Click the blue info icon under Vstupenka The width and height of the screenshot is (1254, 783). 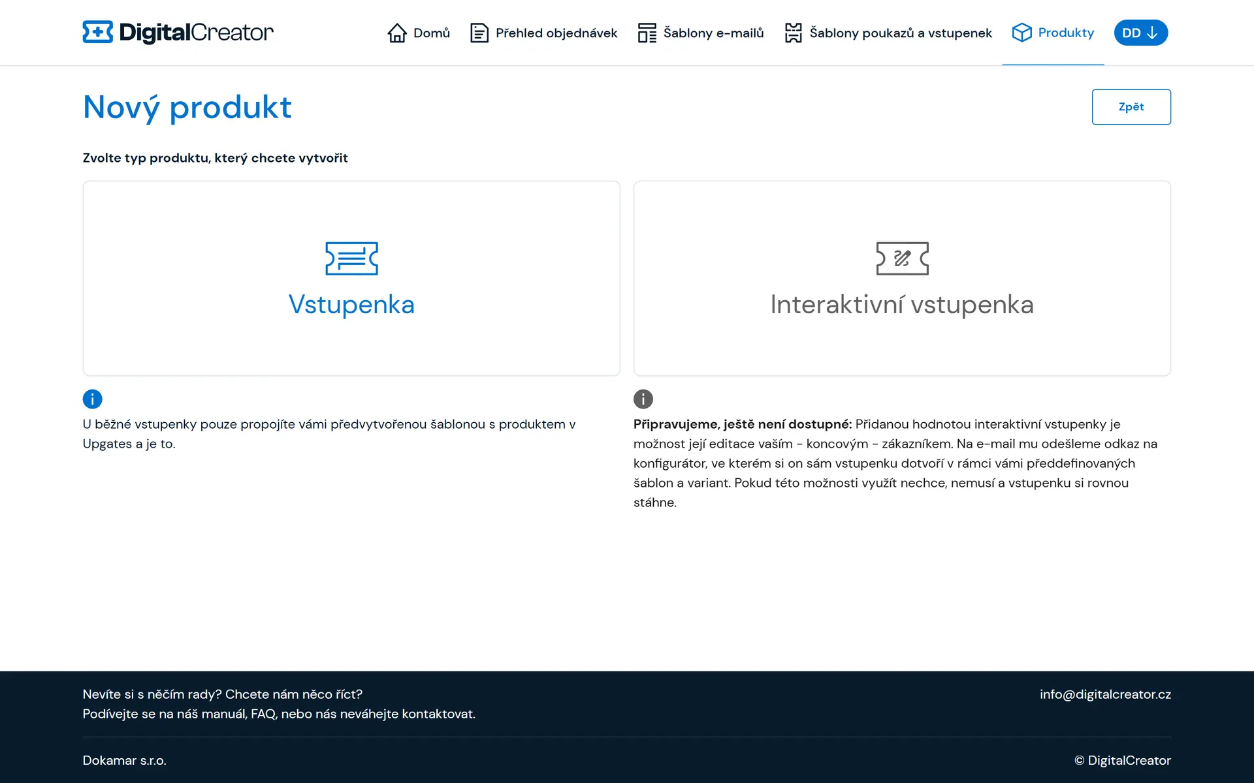click(x=92, y=399)
